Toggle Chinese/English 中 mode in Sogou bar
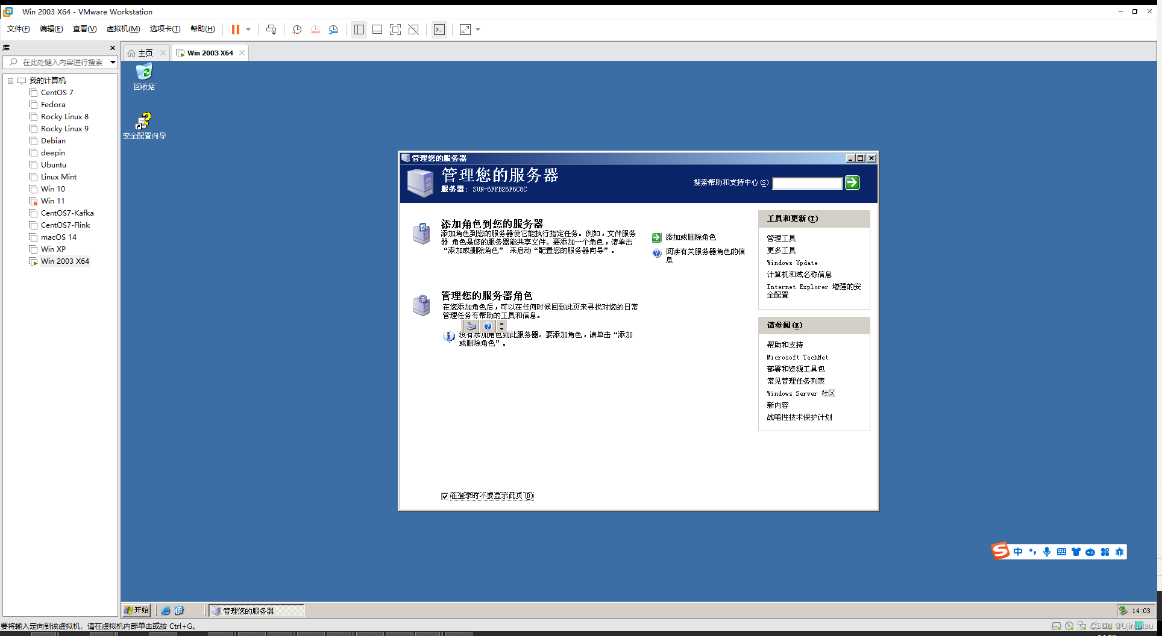Screen dimensions: 1162x636 coord(1018,552)
